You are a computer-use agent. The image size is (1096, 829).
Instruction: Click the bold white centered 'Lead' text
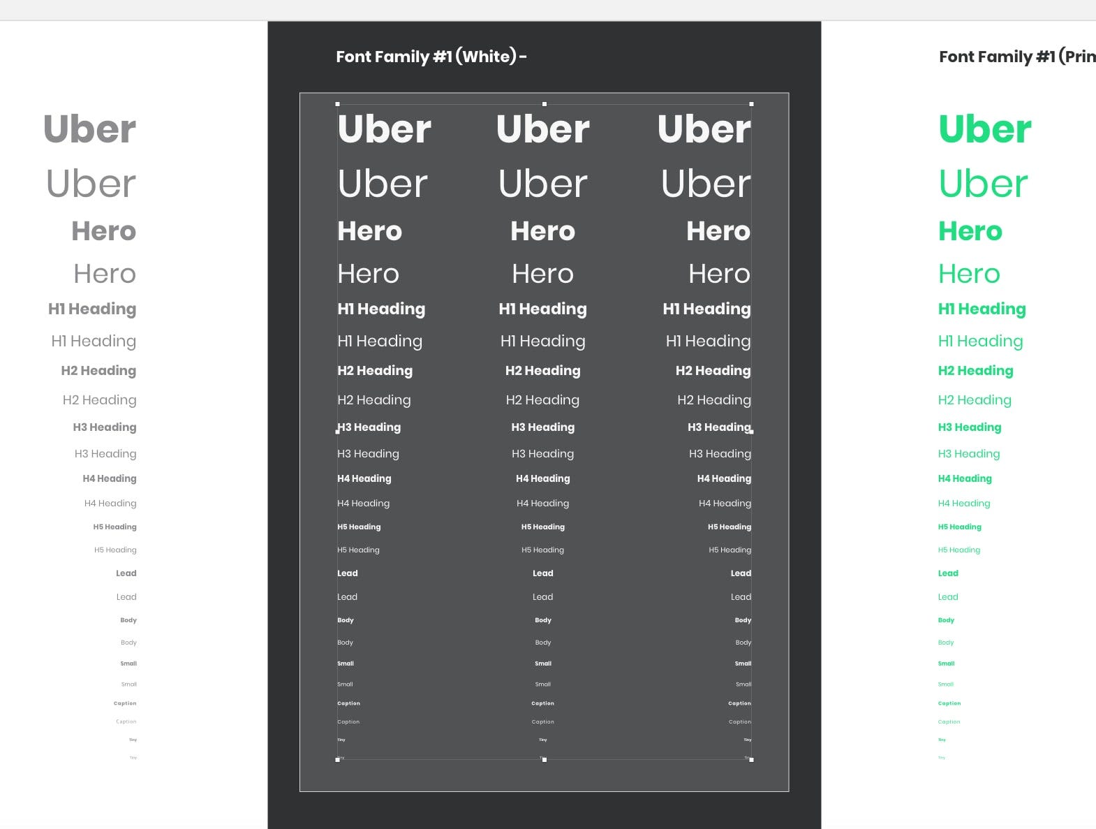coord(543,573)
